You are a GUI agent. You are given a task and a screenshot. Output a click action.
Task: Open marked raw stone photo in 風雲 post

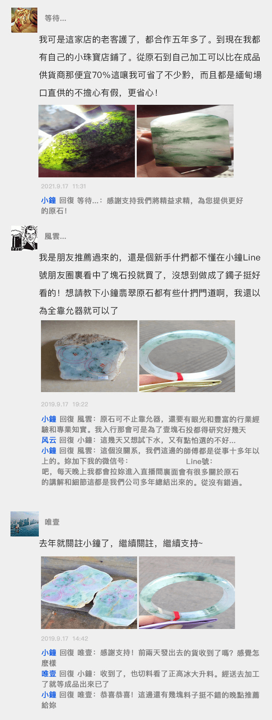(89, 356)
